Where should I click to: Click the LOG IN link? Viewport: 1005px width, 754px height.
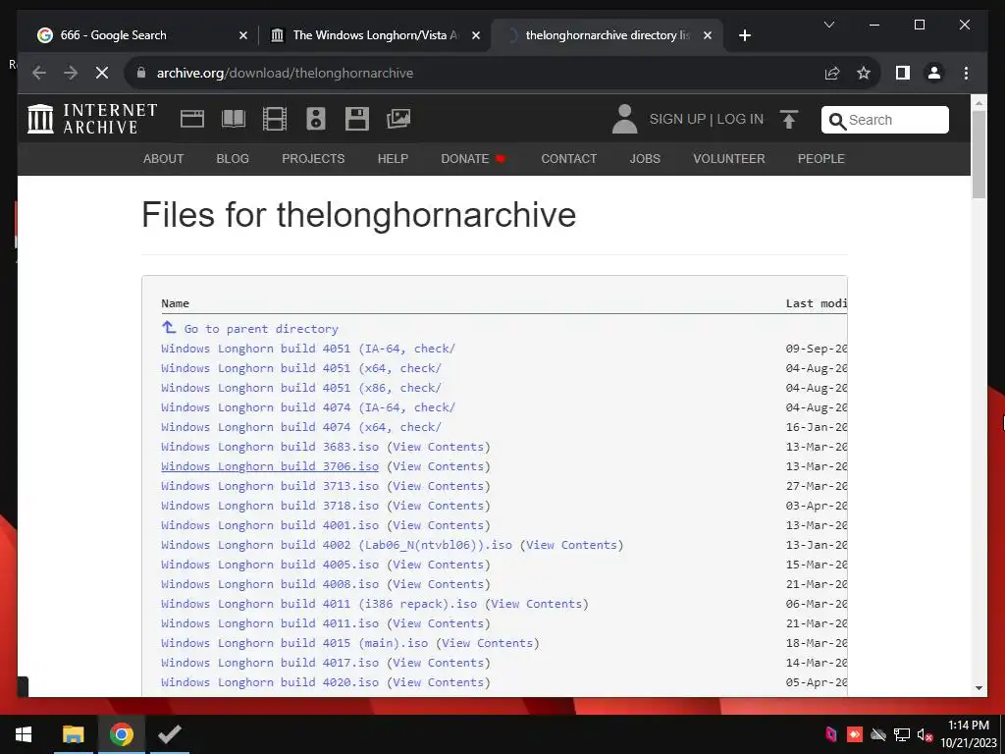tap(740, 119)
